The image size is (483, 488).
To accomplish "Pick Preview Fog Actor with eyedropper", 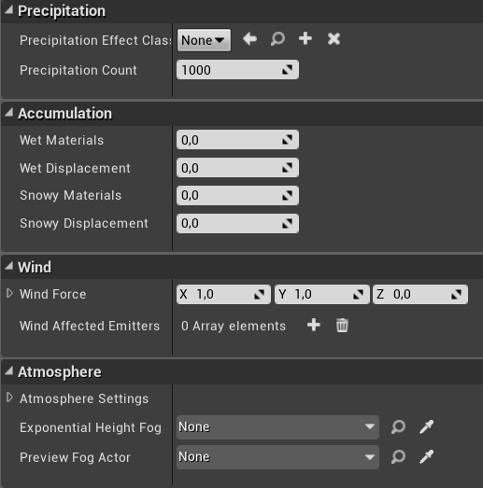I will (x=426, y=457).
